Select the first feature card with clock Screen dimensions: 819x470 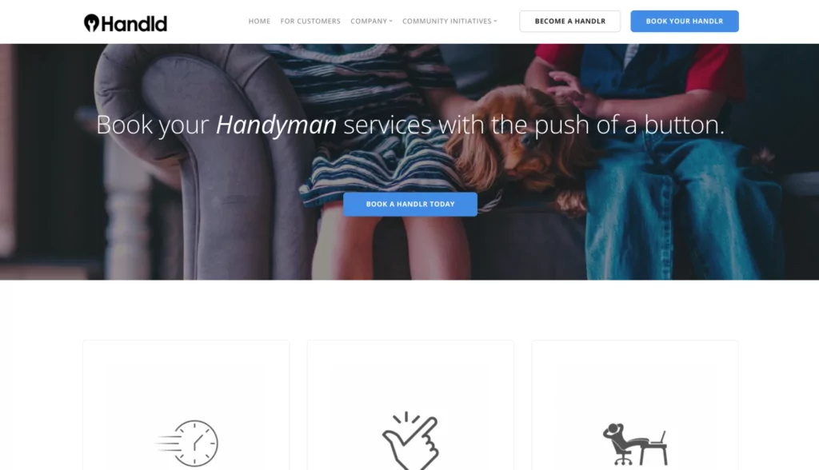186,405
